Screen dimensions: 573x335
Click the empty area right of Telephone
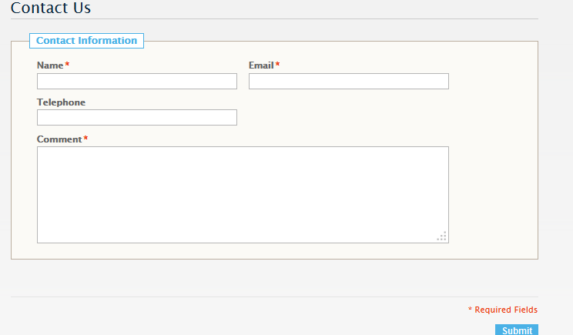tap(349, 117)
